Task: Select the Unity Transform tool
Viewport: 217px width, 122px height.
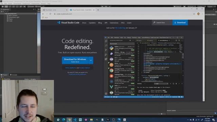Action: (21, 6)
